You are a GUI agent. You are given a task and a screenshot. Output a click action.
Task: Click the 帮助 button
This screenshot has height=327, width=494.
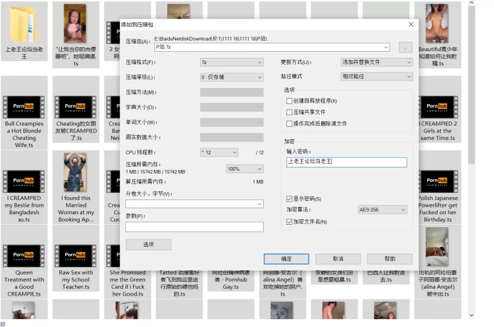click(x=389, y=259)
